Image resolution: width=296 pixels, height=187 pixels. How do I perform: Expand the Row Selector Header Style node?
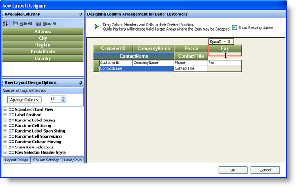coord(5,152)
